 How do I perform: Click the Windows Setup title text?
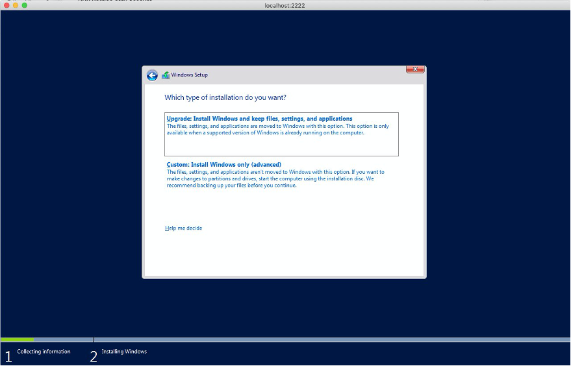tap(190, 75)
